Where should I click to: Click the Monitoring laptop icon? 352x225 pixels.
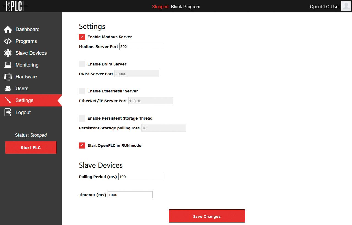pyautogui.click(x=8, y=65)
